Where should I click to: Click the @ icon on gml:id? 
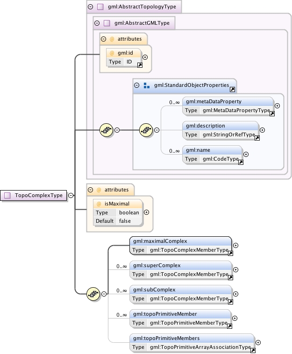[x=112, y=53]
